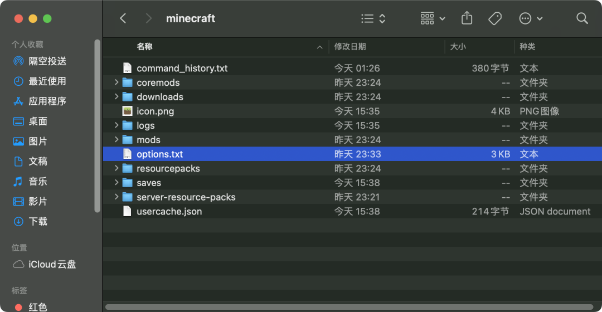Click the sidebar vertical scrollbar

97,125
